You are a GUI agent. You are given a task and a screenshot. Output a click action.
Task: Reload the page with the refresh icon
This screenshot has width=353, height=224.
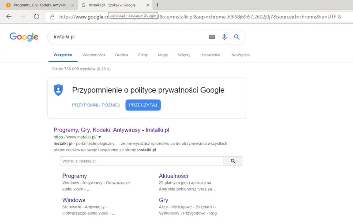(37, 17)
